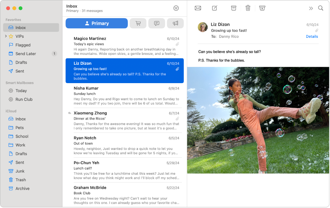Image resolution: width=330 pixels, height=208 pixels.
Task: Show more toolbar actions
Action: click(x=311, y=8)
